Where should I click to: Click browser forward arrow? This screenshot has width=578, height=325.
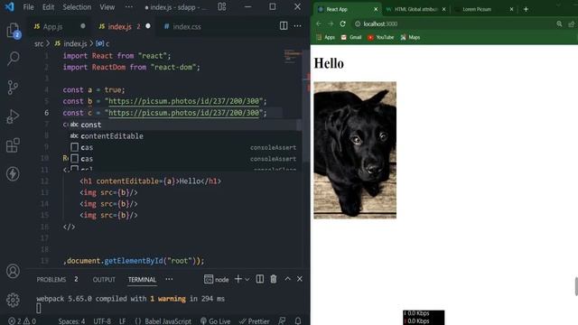pyautogui.click(x=331, y=24)
